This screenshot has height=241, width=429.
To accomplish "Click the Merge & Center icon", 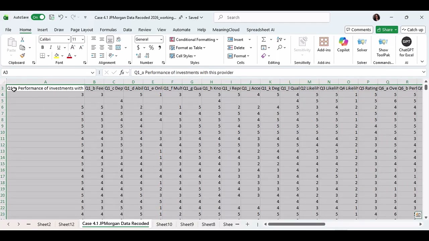I will click(x=118, y=48).
